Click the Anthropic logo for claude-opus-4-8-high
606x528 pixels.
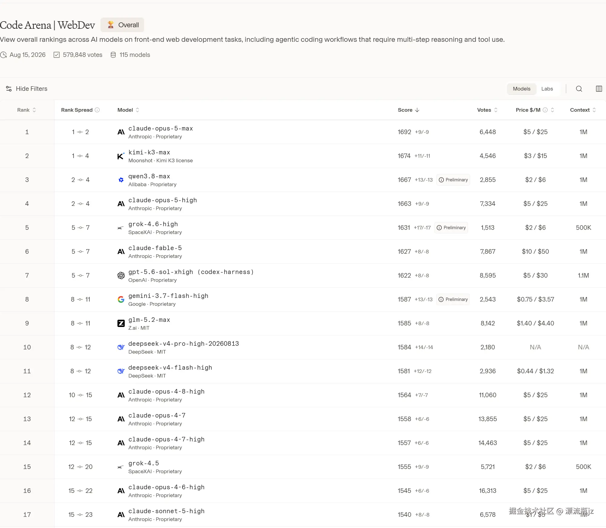click(x=121, y=395)
